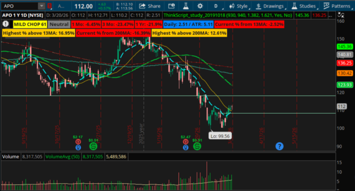Click the earnings phone icon under $2.47
This screenshot has width=355, height=191.
coord(186,142)
